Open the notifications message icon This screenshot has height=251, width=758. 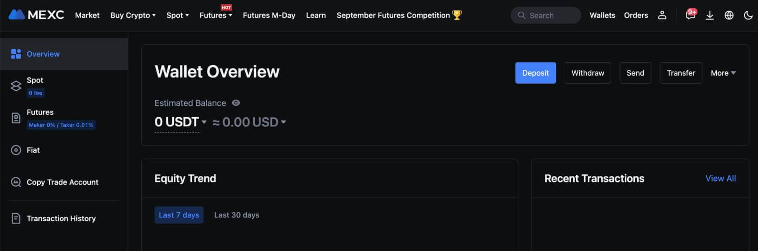click(690, 15)
